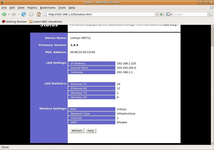Click the Stop loading button
The image size is (214, 150).
point(31,14)
